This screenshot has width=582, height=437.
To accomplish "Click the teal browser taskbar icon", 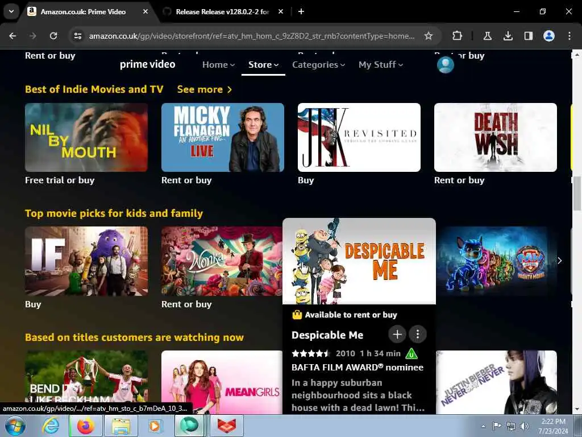I will [190, 426].
